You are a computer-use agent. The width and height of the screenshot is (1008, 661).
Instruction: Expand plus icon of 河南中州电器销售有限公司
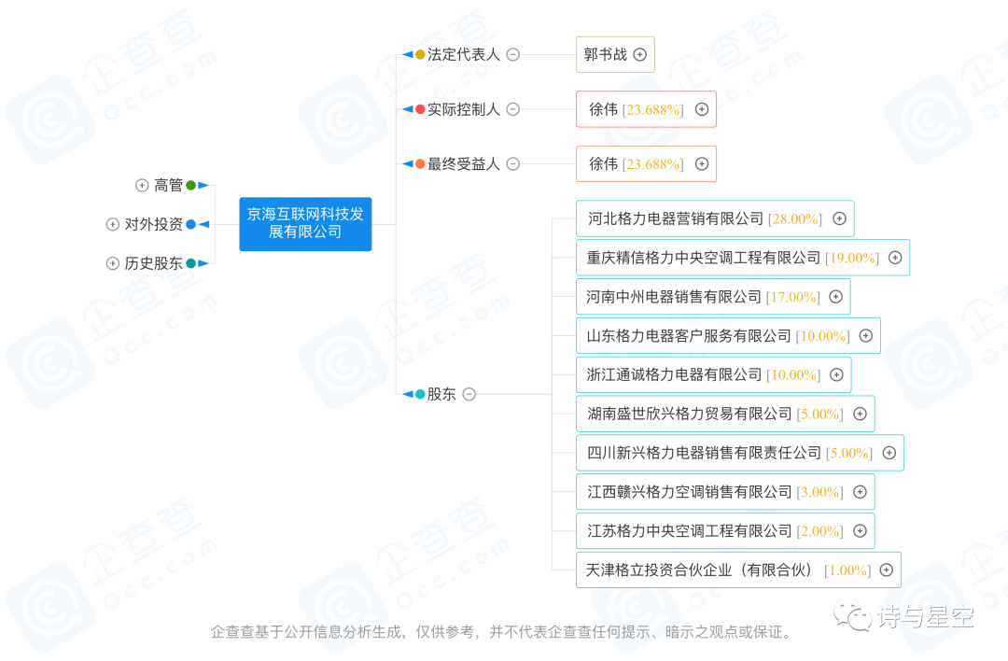tap(835, 296)
